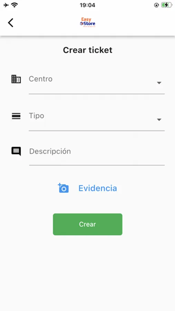Tap the back arrow in header
Image resolution: width=175 pixels, height=311 pixels.
(11, 22)
